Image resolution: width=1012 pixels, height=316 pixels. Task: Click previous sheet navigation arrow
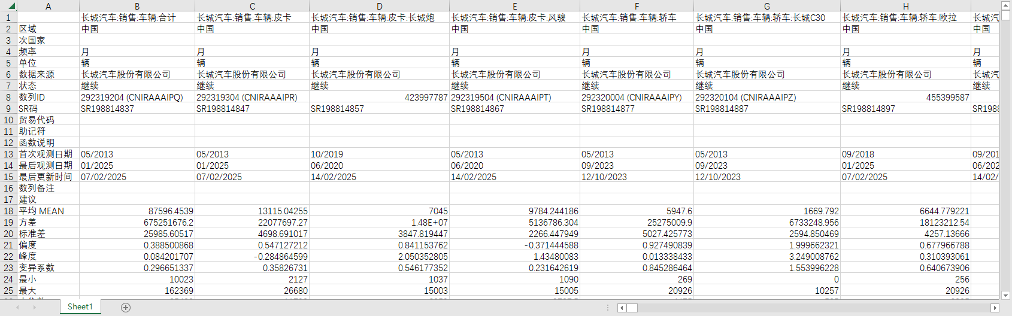(17, 307)
